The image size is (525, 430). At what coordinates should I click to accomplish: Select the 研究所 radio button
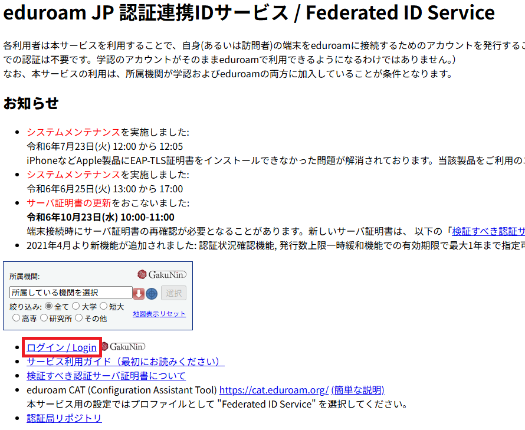tap(44, 318)
